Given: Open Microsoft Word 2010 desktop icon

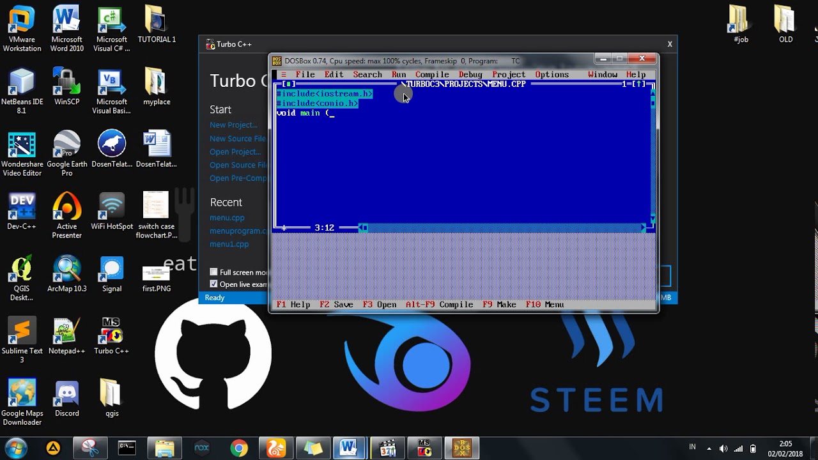Looking at the screenshot, I should (66, 29).
